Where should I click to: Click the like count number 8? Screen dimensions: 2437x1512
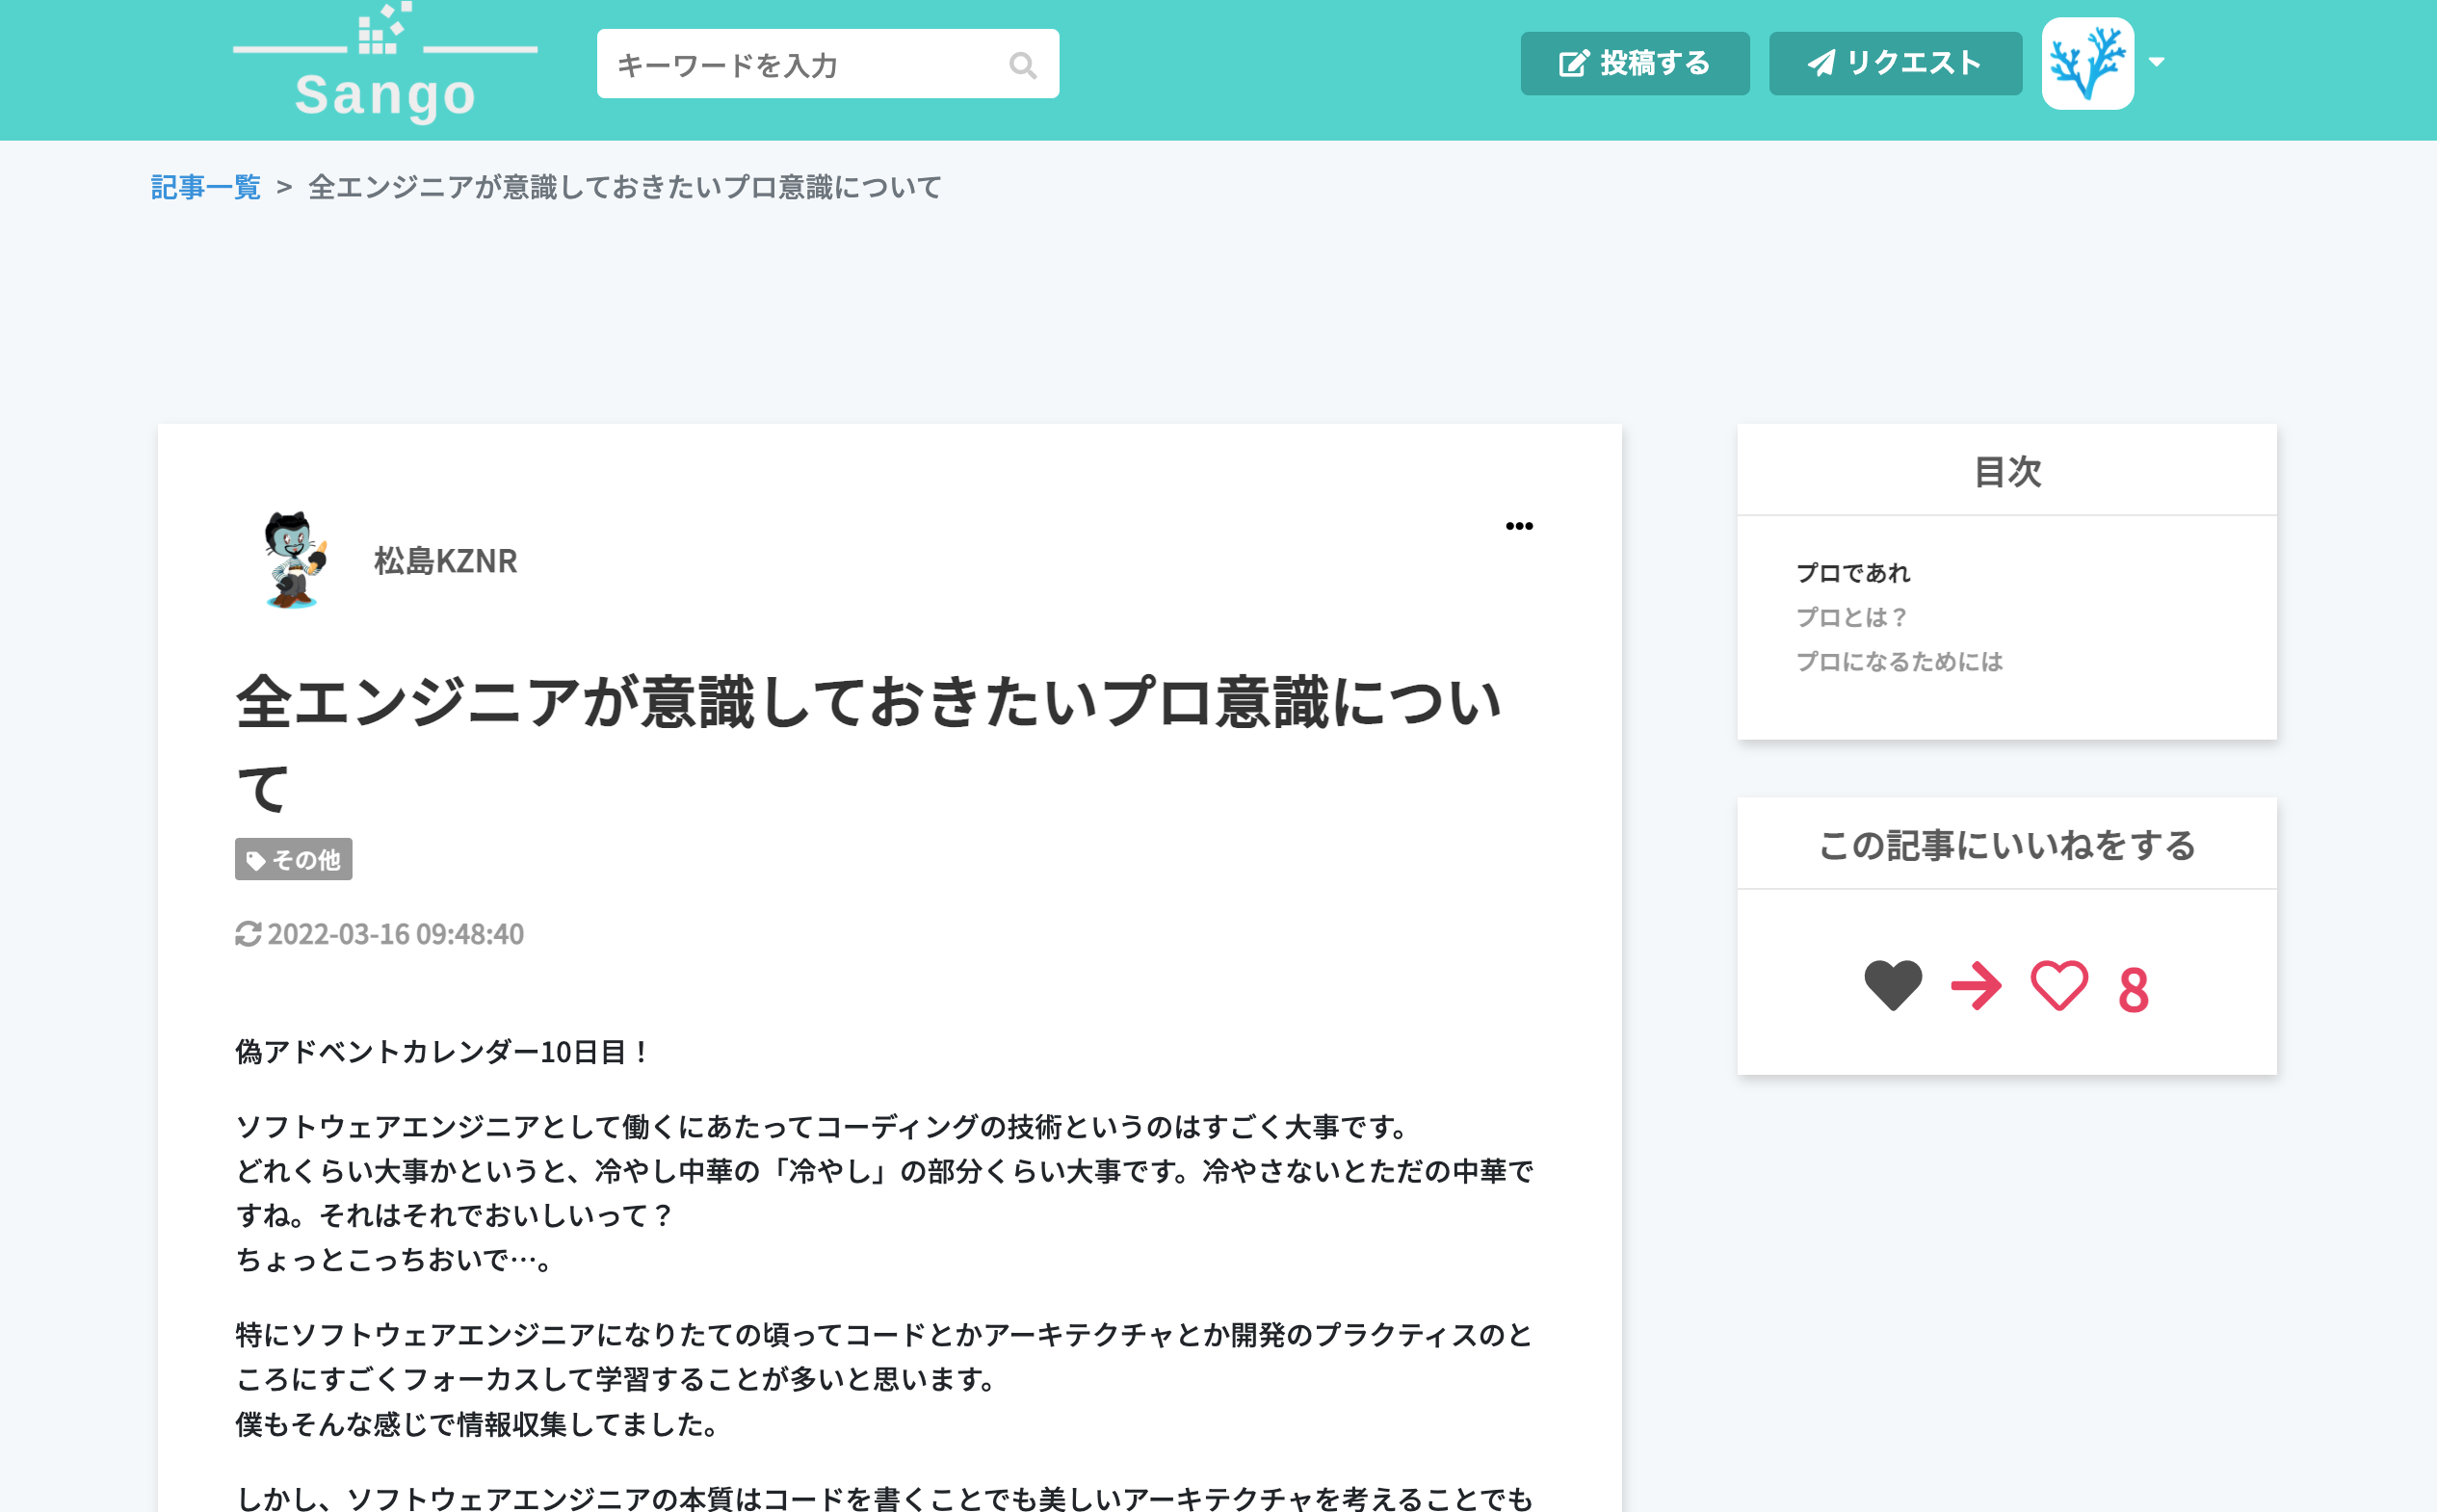pos(2133,990)
